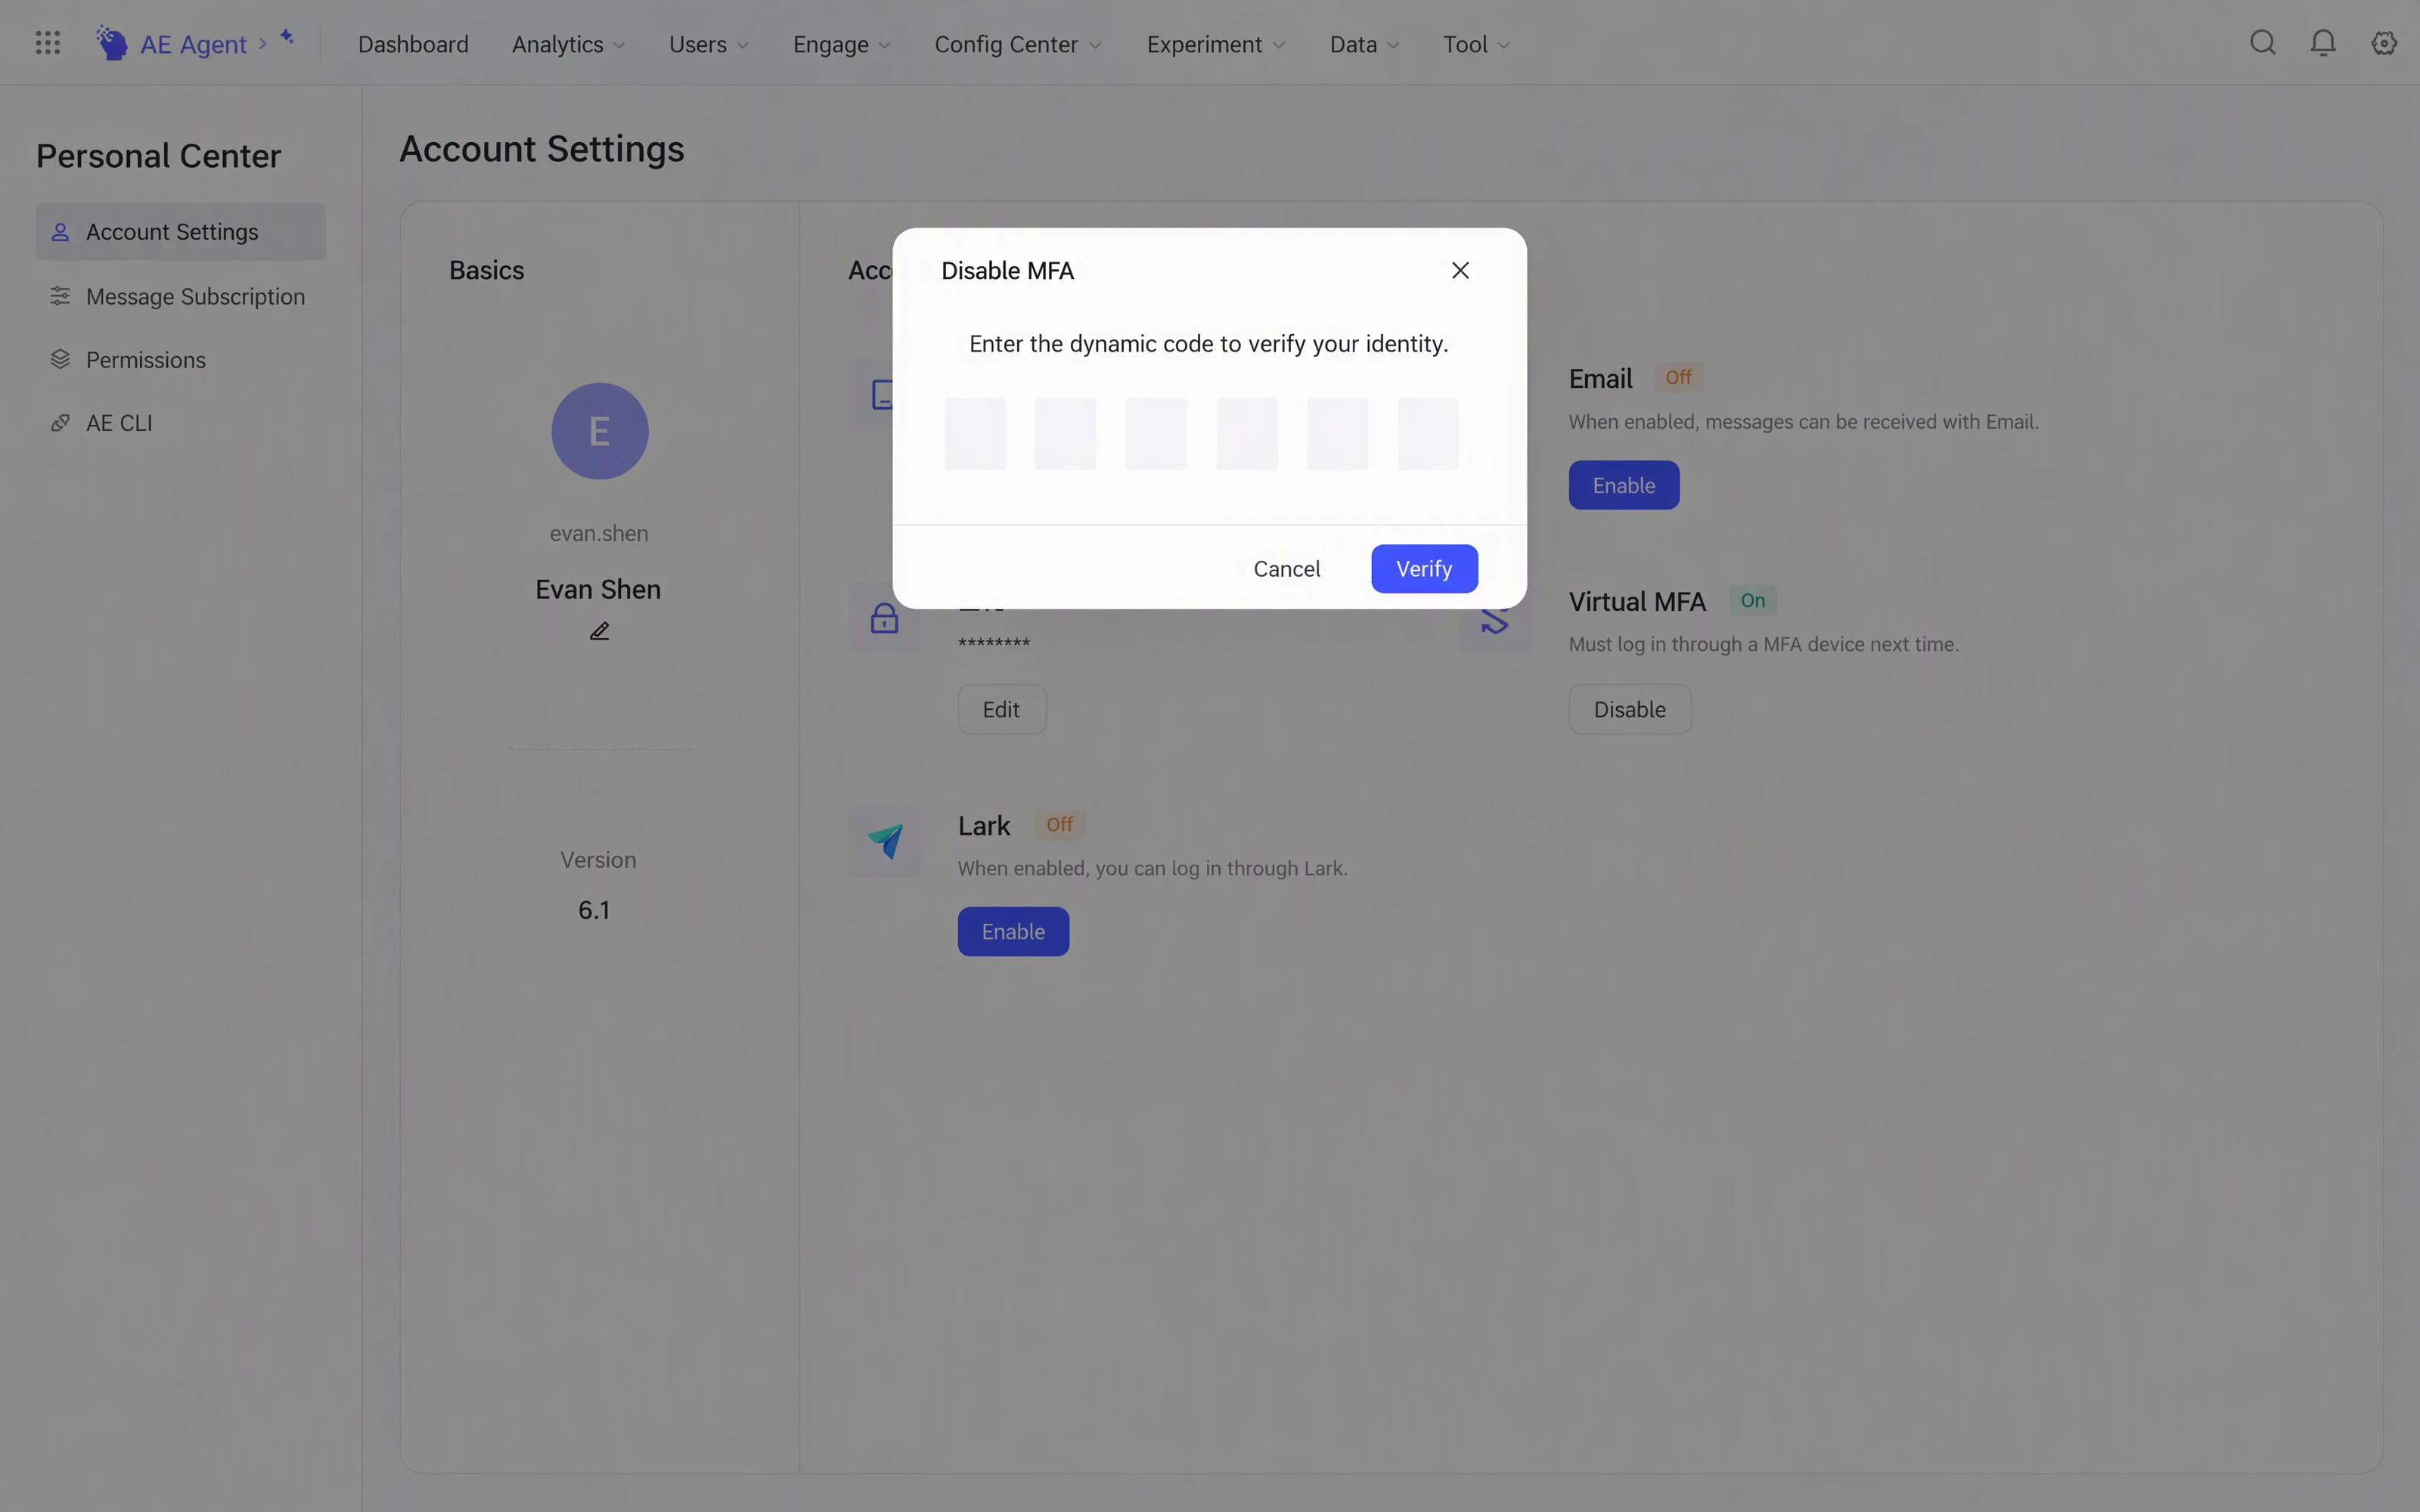
Task: Open the settings gear icon
Action: pos(2384,43)
